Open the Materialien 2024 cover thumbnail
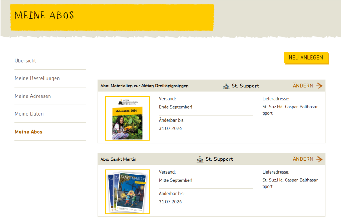This screenshot has width=341, height=224. point(127,118)
